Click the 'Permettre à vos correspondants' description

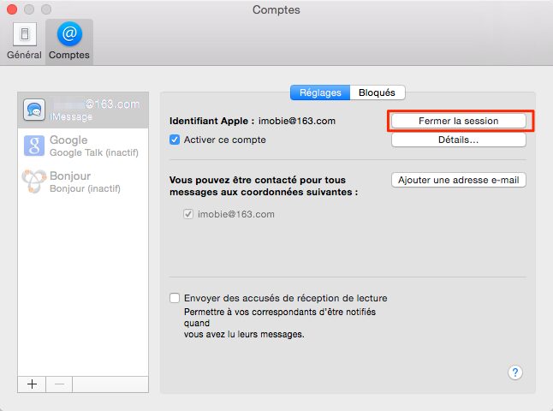point(280,323)
